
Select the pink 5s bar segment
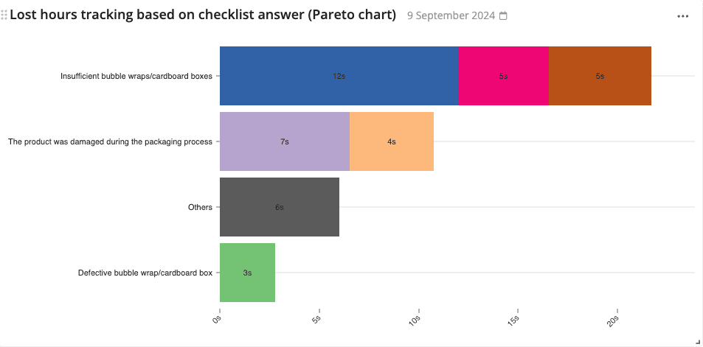503,76
